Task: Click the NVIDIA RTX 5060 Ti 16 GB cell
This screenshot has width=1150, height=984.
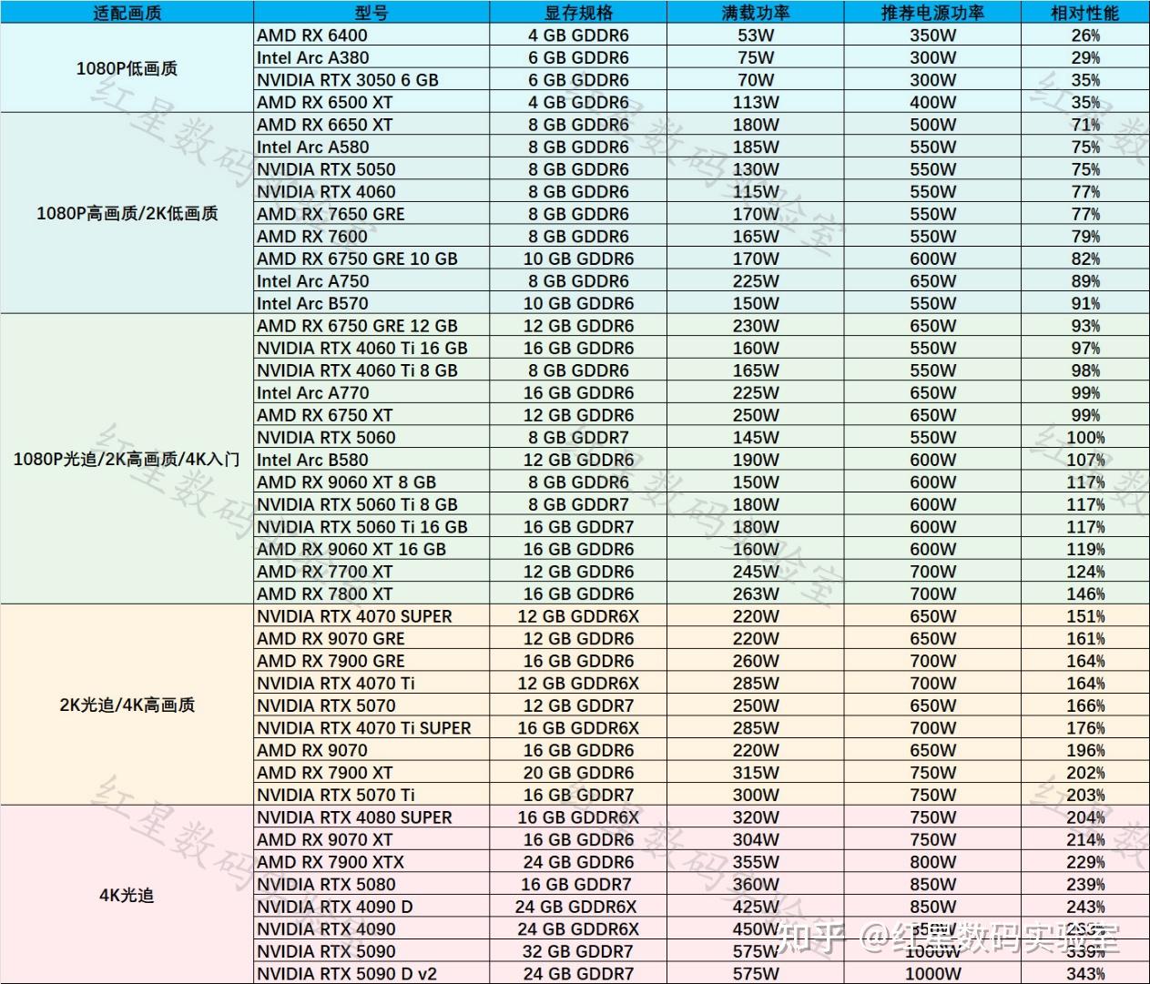Action: [x=371, y=527]
